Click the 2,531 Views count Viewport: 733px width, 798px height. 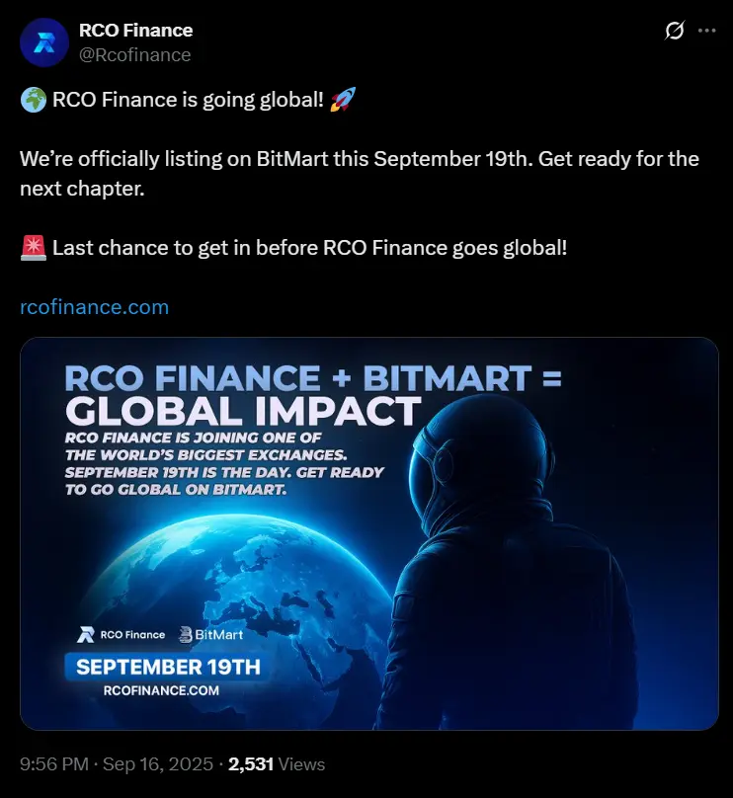point(277,764)
